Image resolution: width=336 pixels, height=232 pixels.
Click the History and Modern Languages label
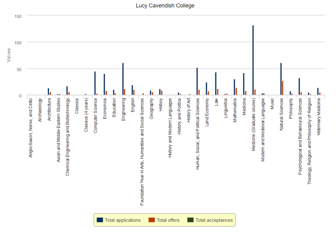pyautogui.click(x=170, y=128)
